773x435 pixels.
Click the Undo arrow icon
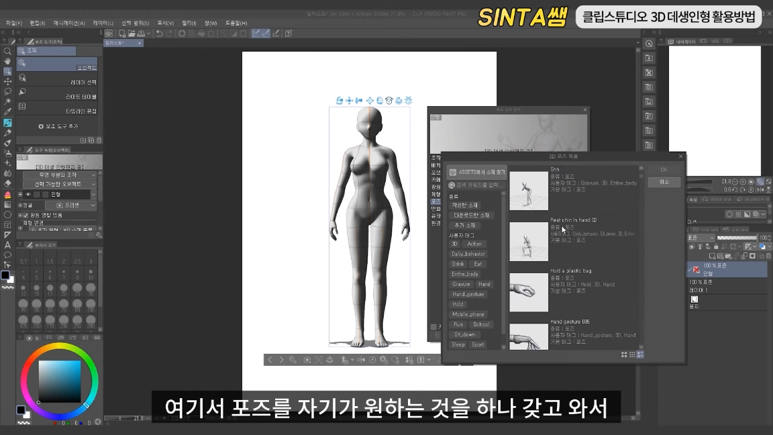pyautogui.click(x=159, y=34)
